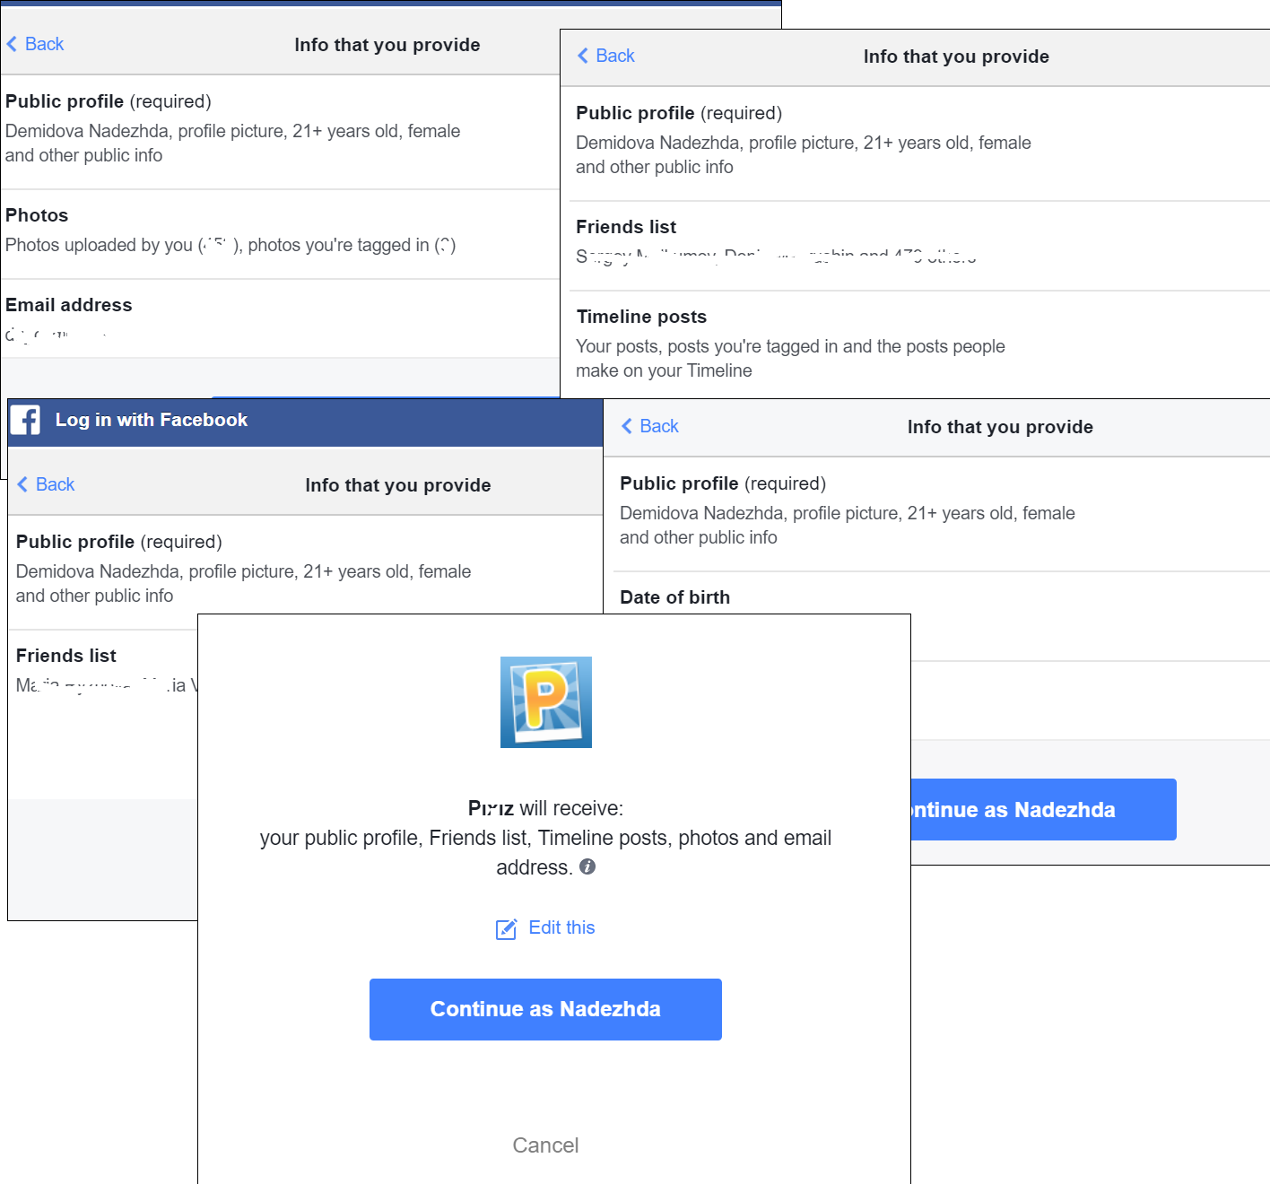Viewport: 1270px width, 1184px height.
Task: Click the Back chevron in the top-left panel
Action: pos(12,44)
